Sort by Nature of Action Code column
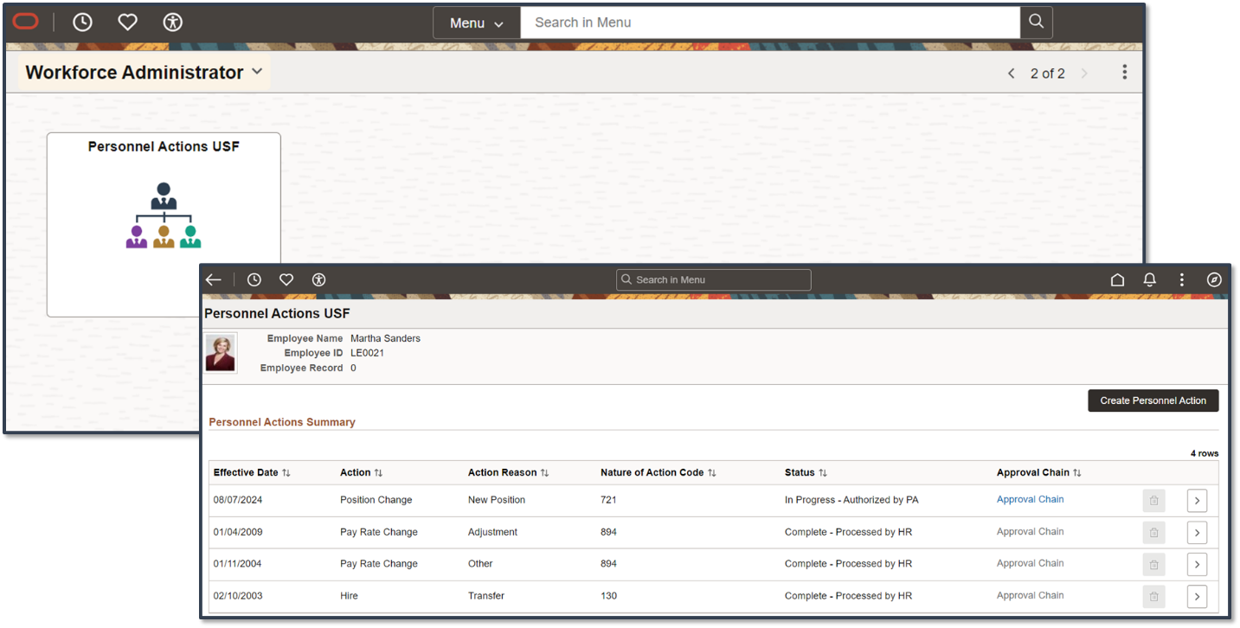 tap(658, 473)
